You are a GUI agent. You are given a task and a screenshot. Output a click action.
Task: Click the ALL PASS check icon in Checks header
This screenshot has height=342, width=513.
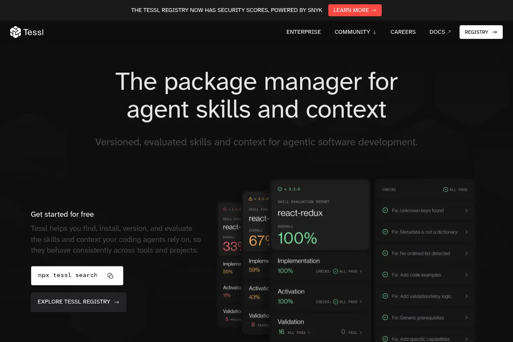(x=445, y=189)
